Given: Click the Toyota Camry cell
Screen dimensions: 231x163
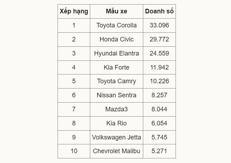Looking at the screenshot, I should (x=117, y=81).
